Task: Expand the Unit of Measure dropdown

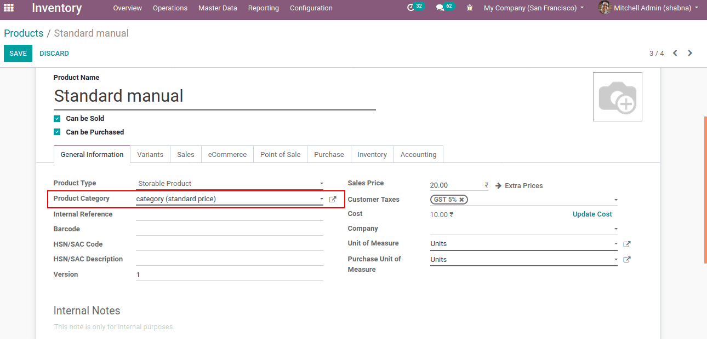Action: click(x=615, y=244)
